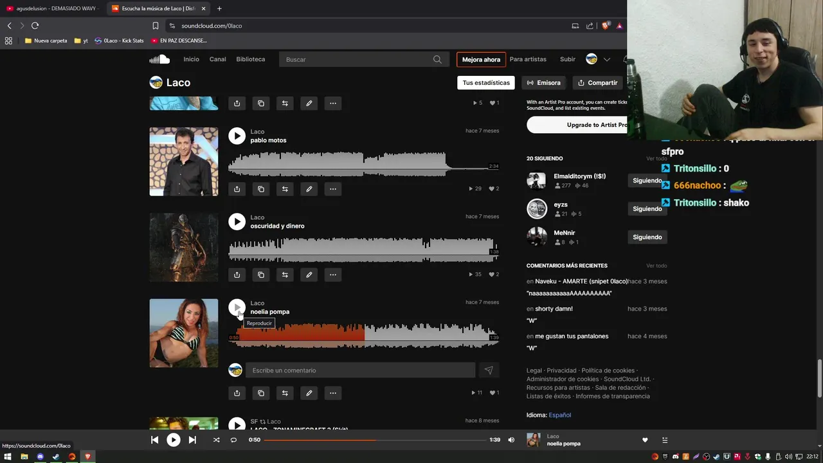Go back in browser history
The width and height of the screenshot is (823, 463).
pos(9,26)
